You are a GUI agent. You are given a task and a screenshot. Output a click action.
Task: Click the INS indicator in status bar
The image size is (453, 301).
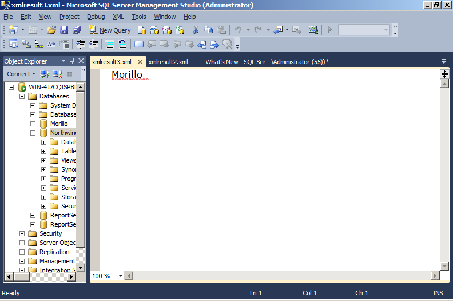coord(438,293)
